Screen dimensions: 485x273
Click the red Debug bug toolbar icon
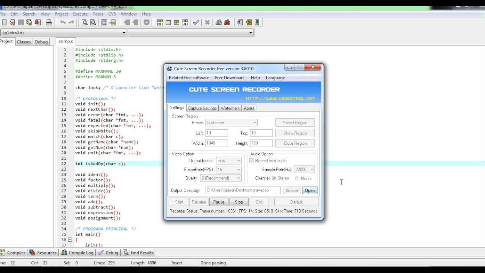click(227, 22)
